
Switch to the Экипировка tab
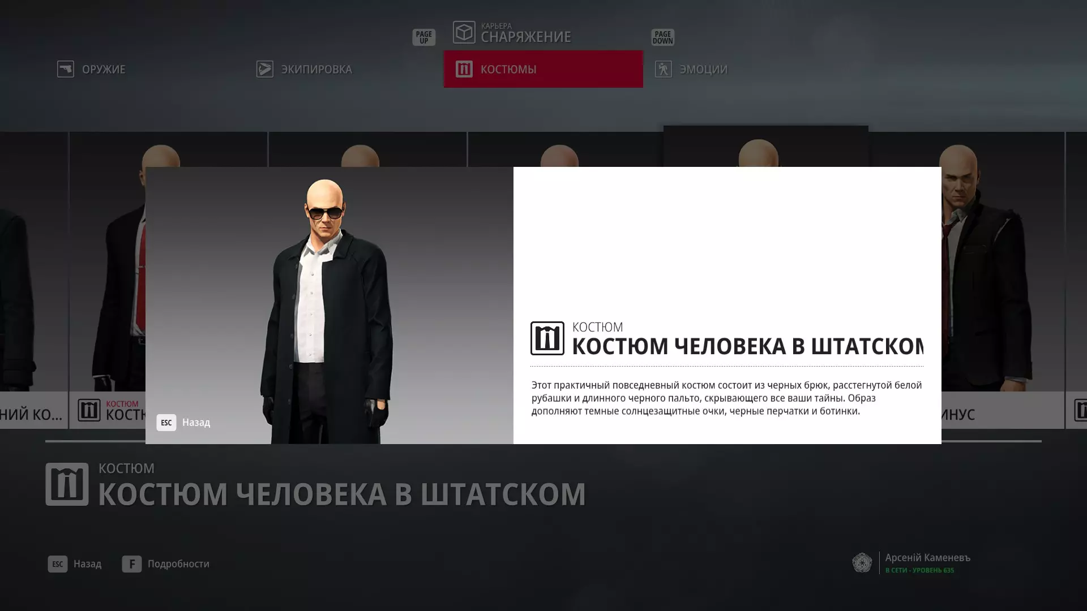click(x=316, y=69)
